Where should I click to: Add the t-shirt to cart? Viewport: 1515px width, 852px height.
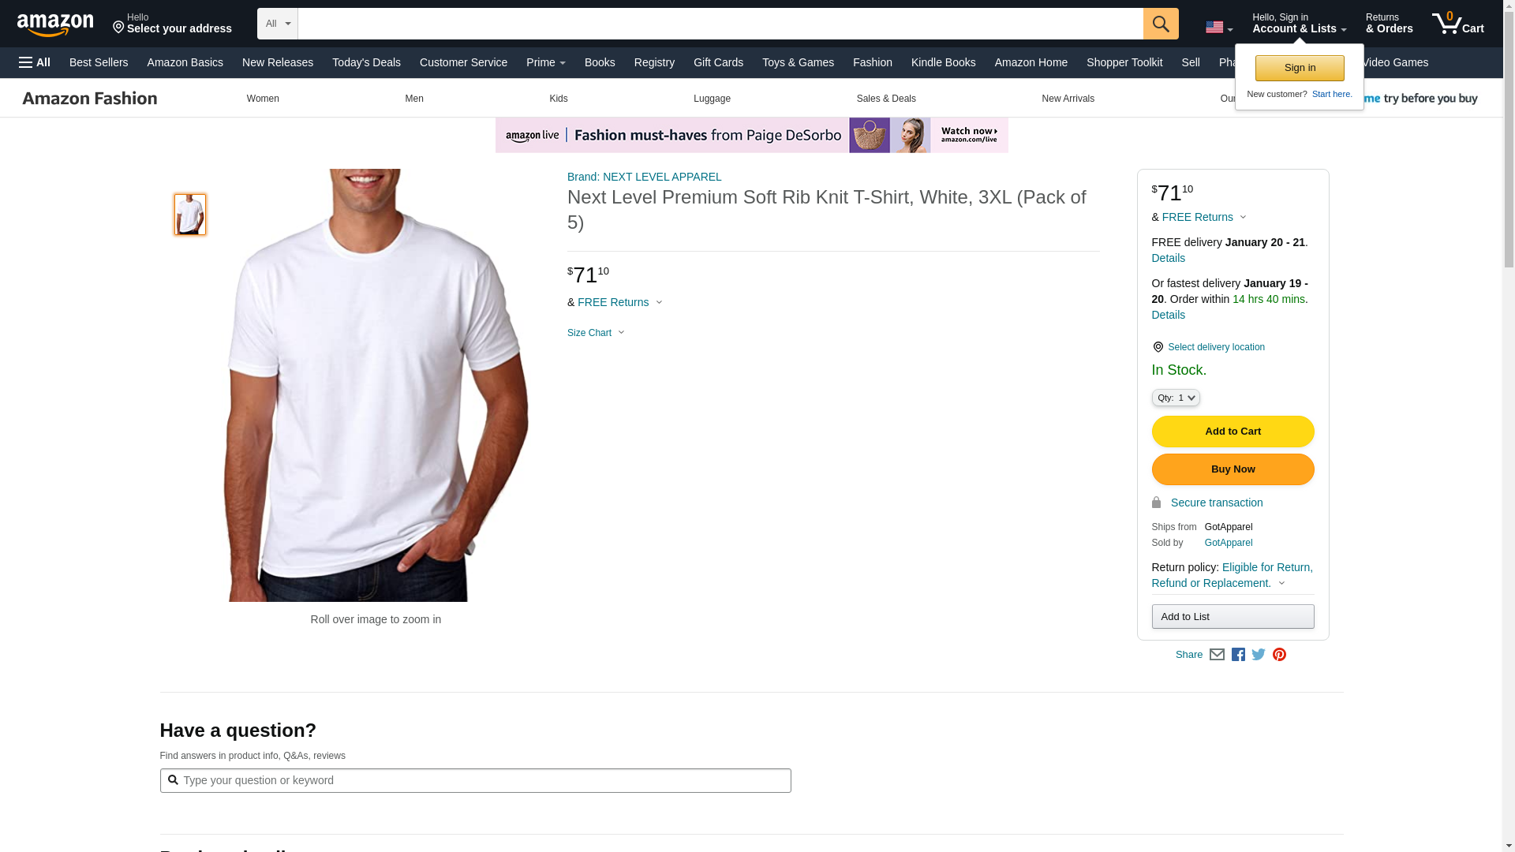point(1233,432)
